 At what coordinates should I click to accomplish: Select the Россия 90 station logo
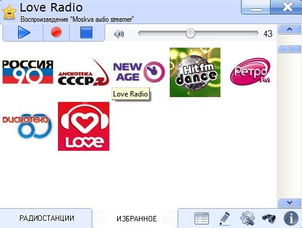click(x=28, y=72)
